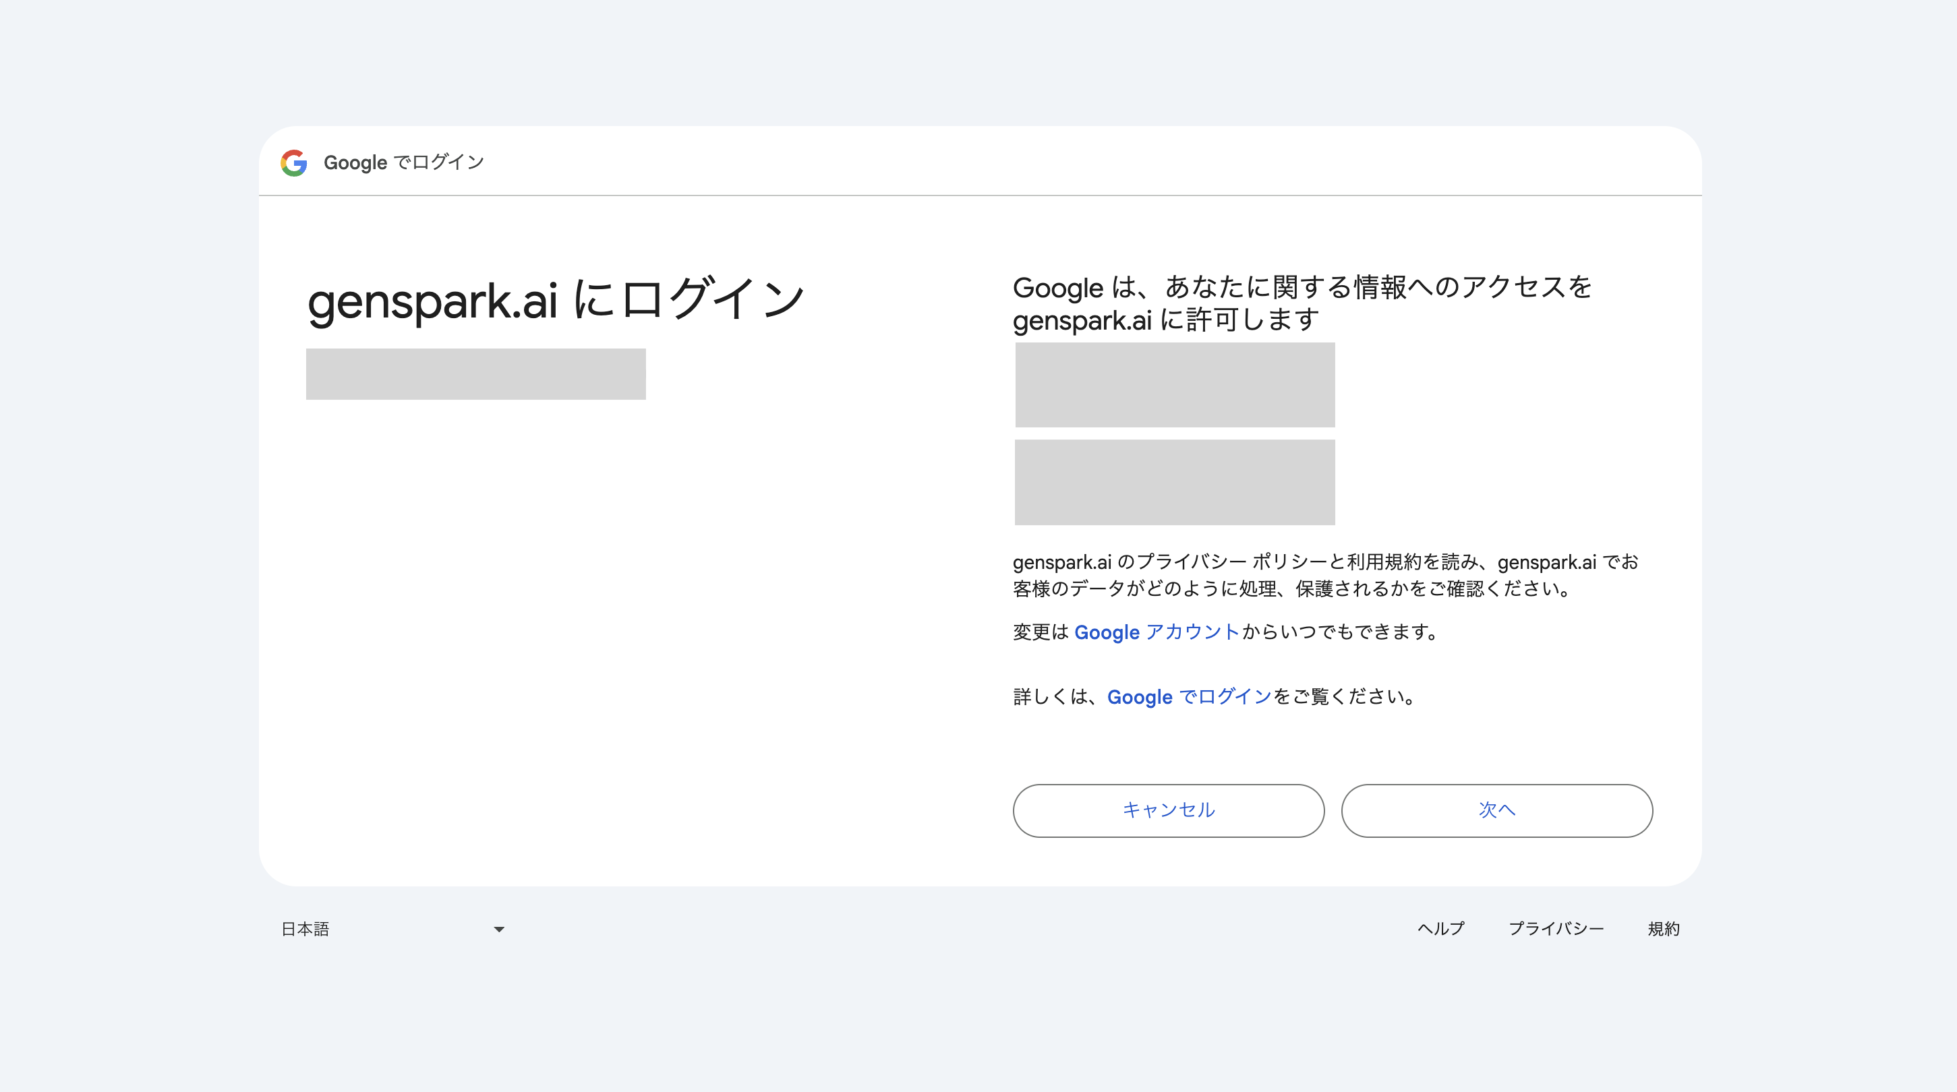
Task: Click the Google logo next to でログイン header
Action: tap(295, 162)
